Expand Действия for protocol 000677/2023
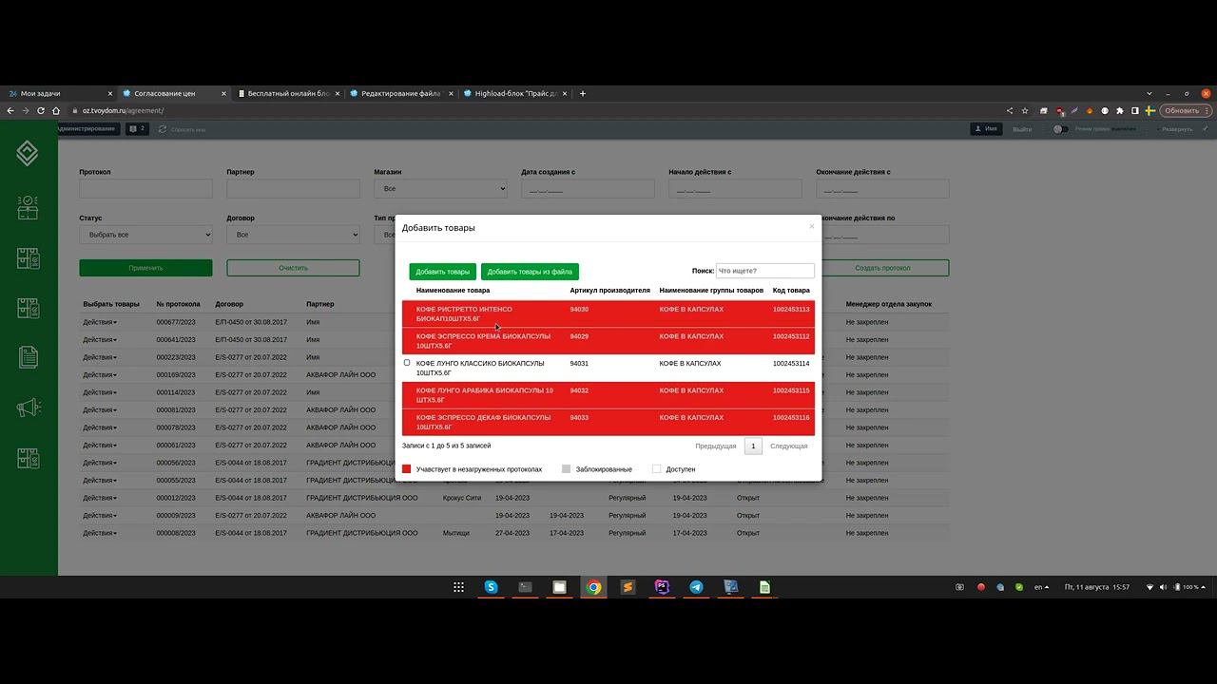1217x684 pixels. [100, 322]
